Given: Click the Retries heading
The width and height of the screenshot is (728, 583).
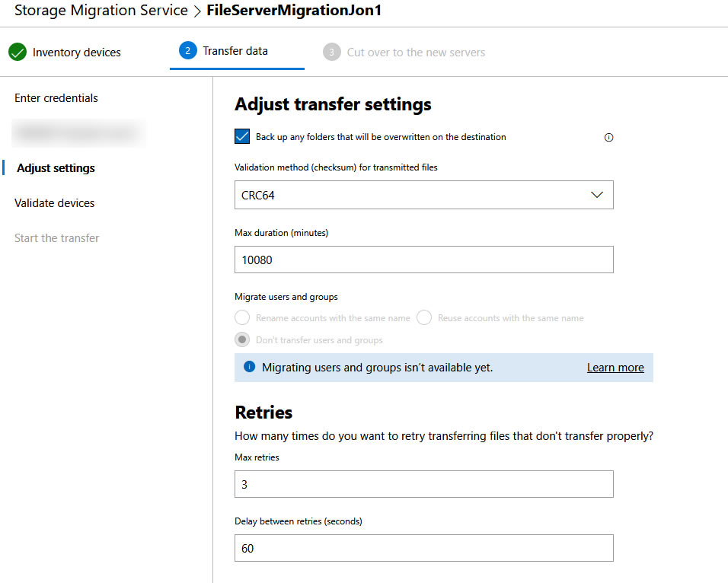Looking at the screenshot, I should tap(263, 413).
